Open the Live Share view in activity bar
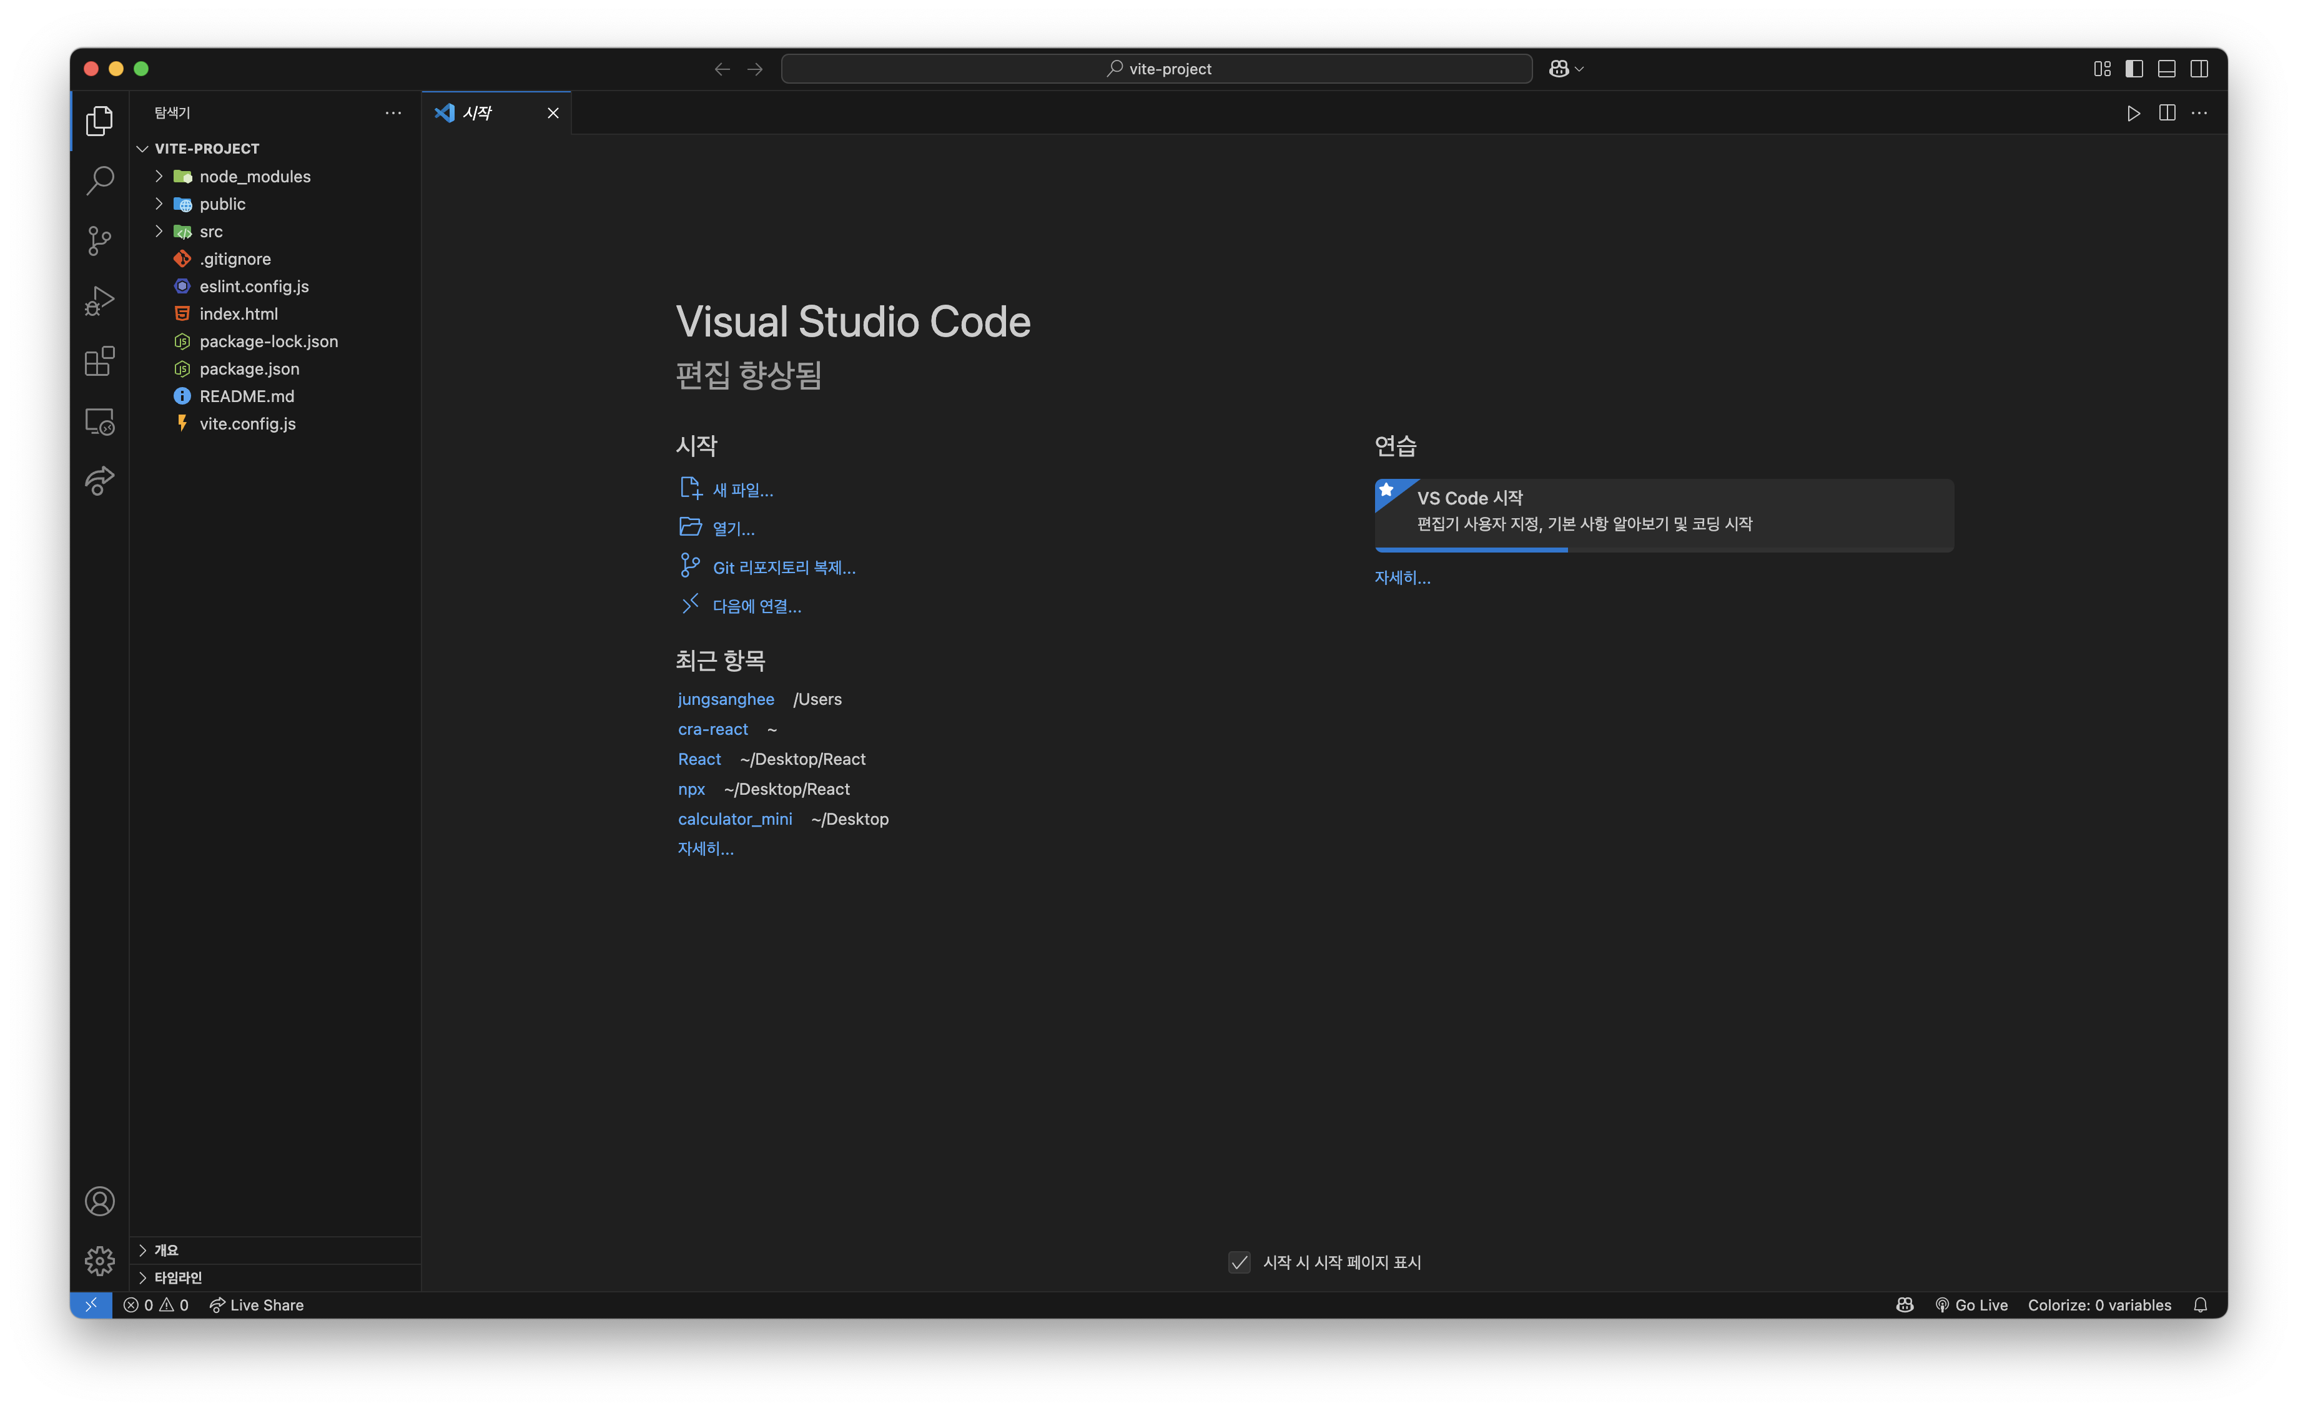 (100, 481)
